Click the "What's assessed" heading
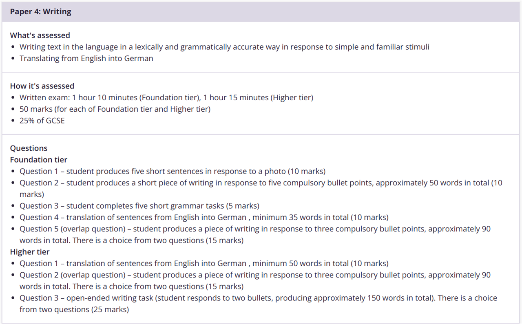Viewport: 522px width, 324px height. pyautogui.click(x=40, y=35)
